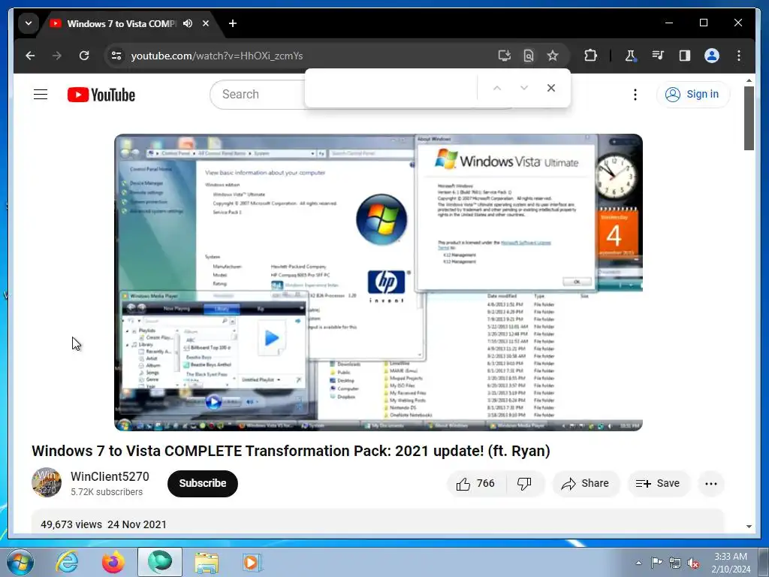Subscribe to WinClient5270
The height and width of the screenshot is (577, 769).
coord(203,483)
